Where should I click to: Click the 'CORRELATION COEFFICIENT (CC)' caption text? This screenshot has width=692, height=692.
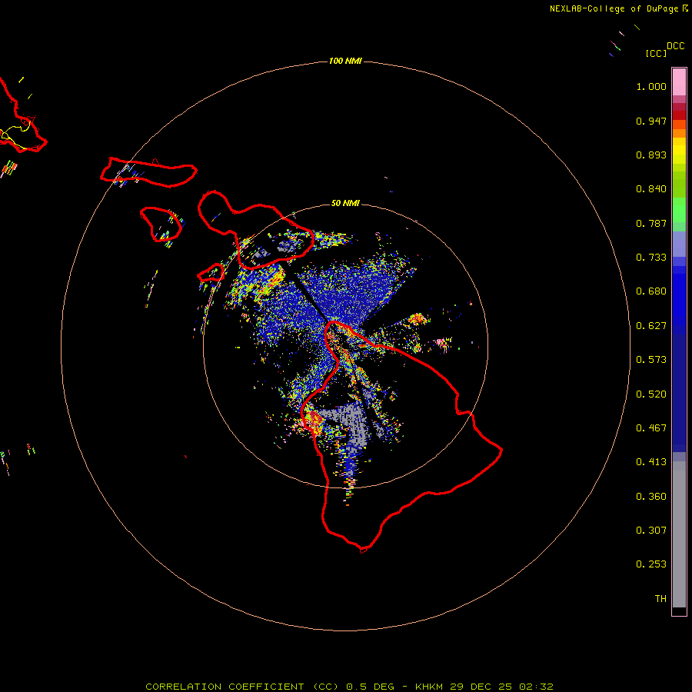pos(243,687)
